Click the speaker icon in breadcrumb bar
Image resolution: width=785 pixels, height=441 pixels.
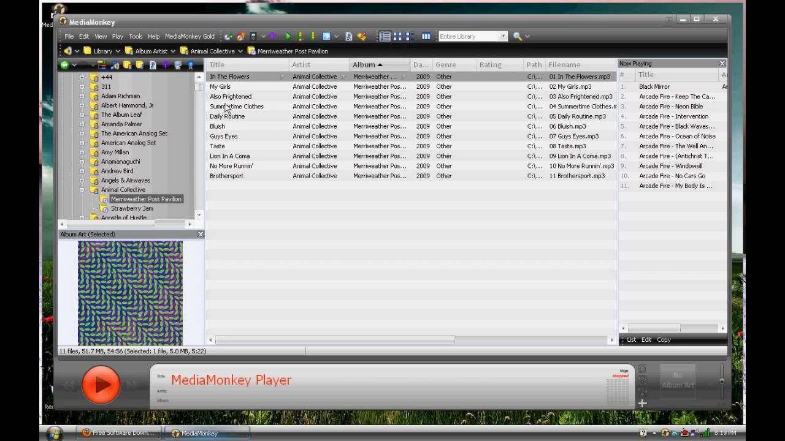coord(68,51)
